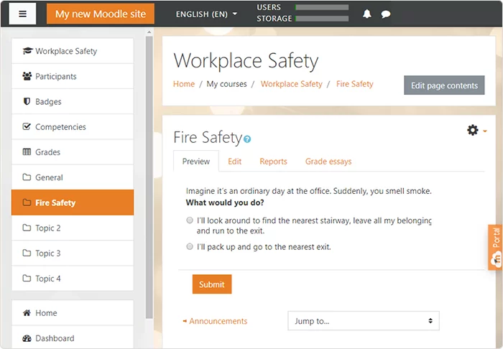Open the notifications bell icon
The image size is (503, 349).
(x=367, y=14)
